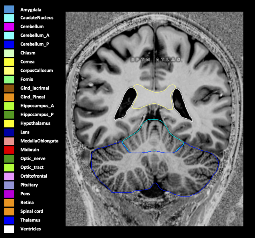Select the "Glnd_Pineal" legend label
This screenshot has height=238, width=255.
(33, 97)
